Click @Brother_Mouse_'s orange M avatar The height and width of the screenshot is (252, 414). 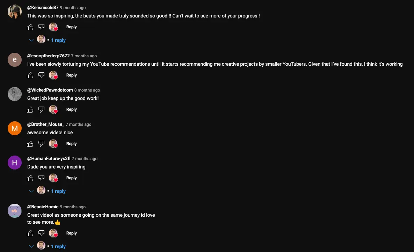pos(15,129)
